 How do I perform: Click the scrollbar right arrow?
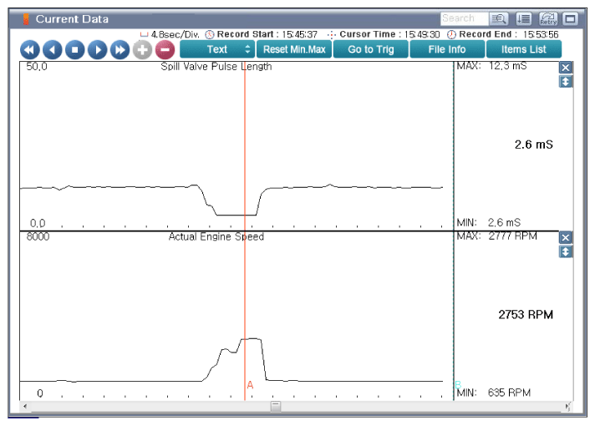pos(567,406)
